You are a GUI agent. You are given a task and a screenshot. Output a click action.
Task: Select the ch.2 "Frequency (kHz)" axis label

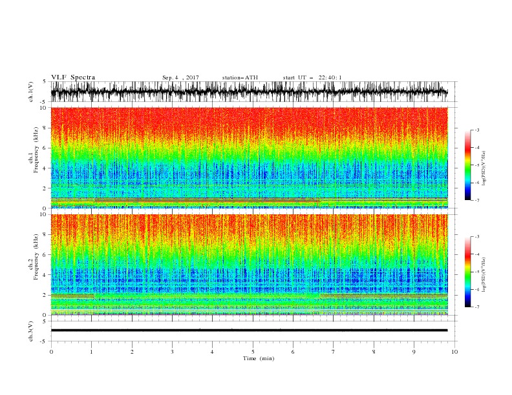point(36,257)
